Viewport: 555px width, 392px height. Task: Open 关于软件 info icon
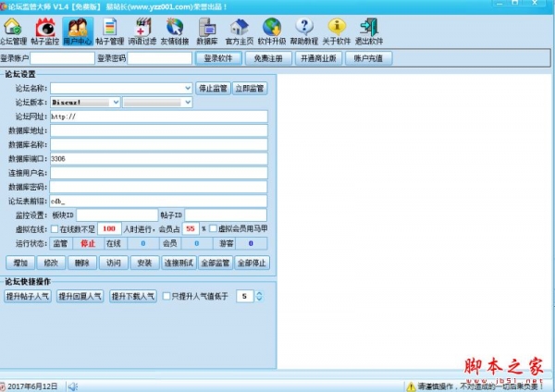click(337, 31)
